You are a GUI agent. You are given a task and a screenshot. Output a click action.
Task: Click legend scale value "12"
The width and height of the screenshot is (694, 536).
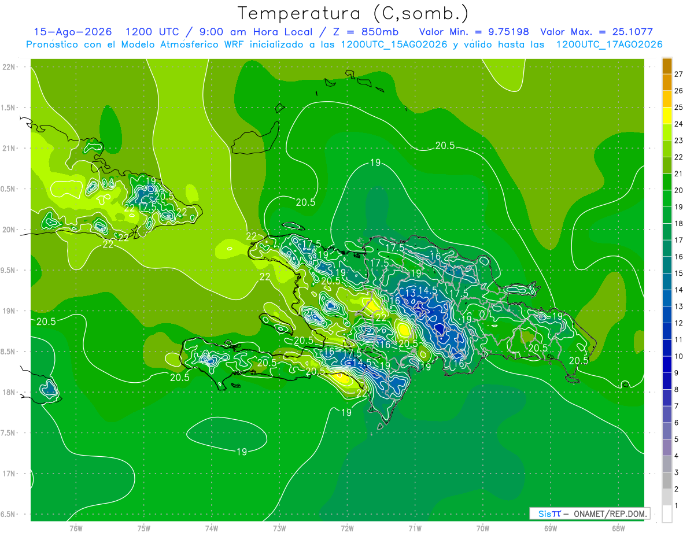click(x=679, y=323)
